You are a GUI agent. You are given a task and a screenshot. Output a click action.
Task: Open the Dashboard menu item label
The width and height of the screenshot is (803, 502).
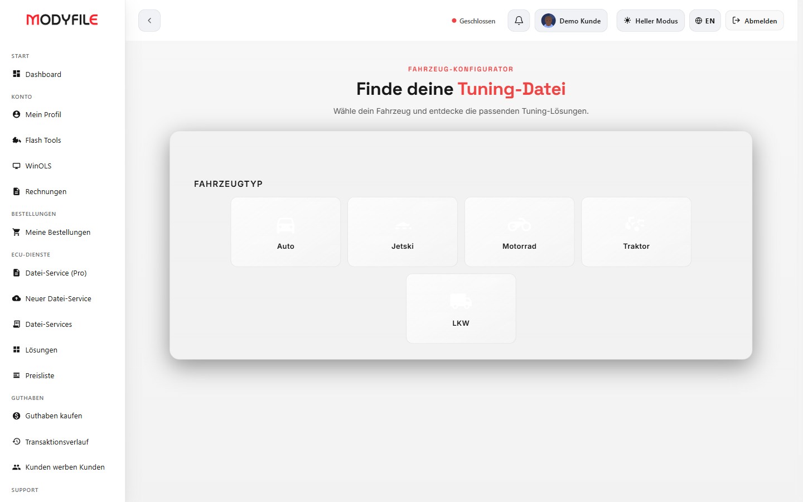coord(43,74)
